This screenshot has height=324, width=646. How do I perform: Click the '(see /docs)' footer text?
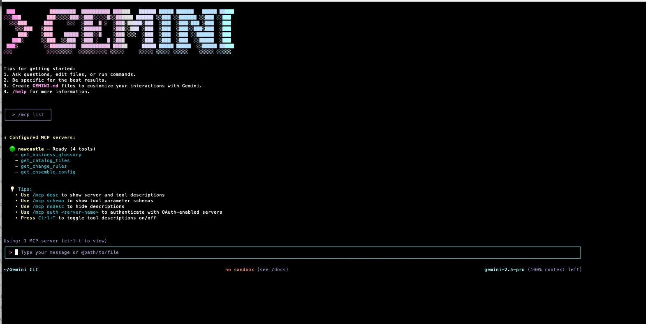(273, 270)
